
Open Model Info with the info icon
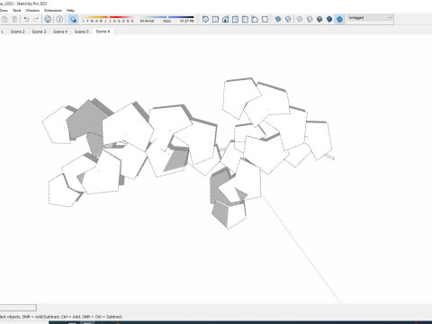(x=59, y=19)
